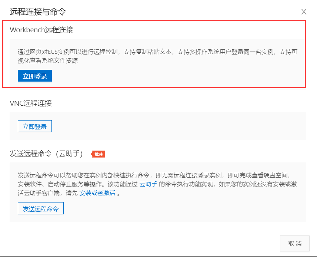Click the Workbench远程连接 heading
The width and height of the screenshot is (317, 257).
(x=41, y=30)
